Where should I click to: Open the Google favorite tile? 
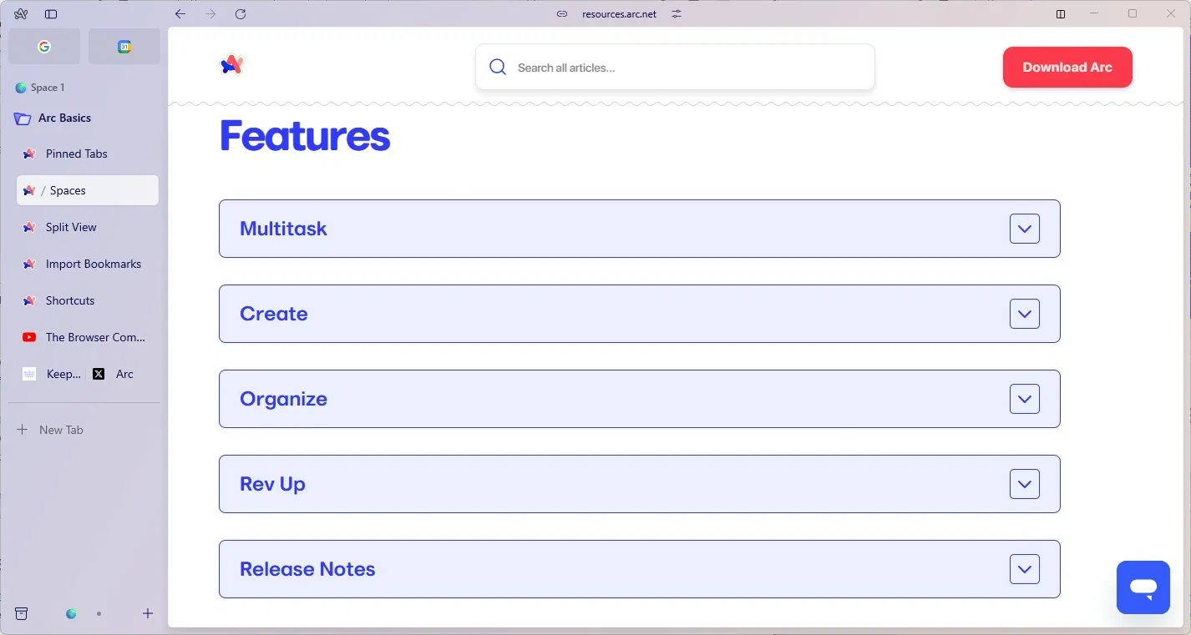[44, 47]
